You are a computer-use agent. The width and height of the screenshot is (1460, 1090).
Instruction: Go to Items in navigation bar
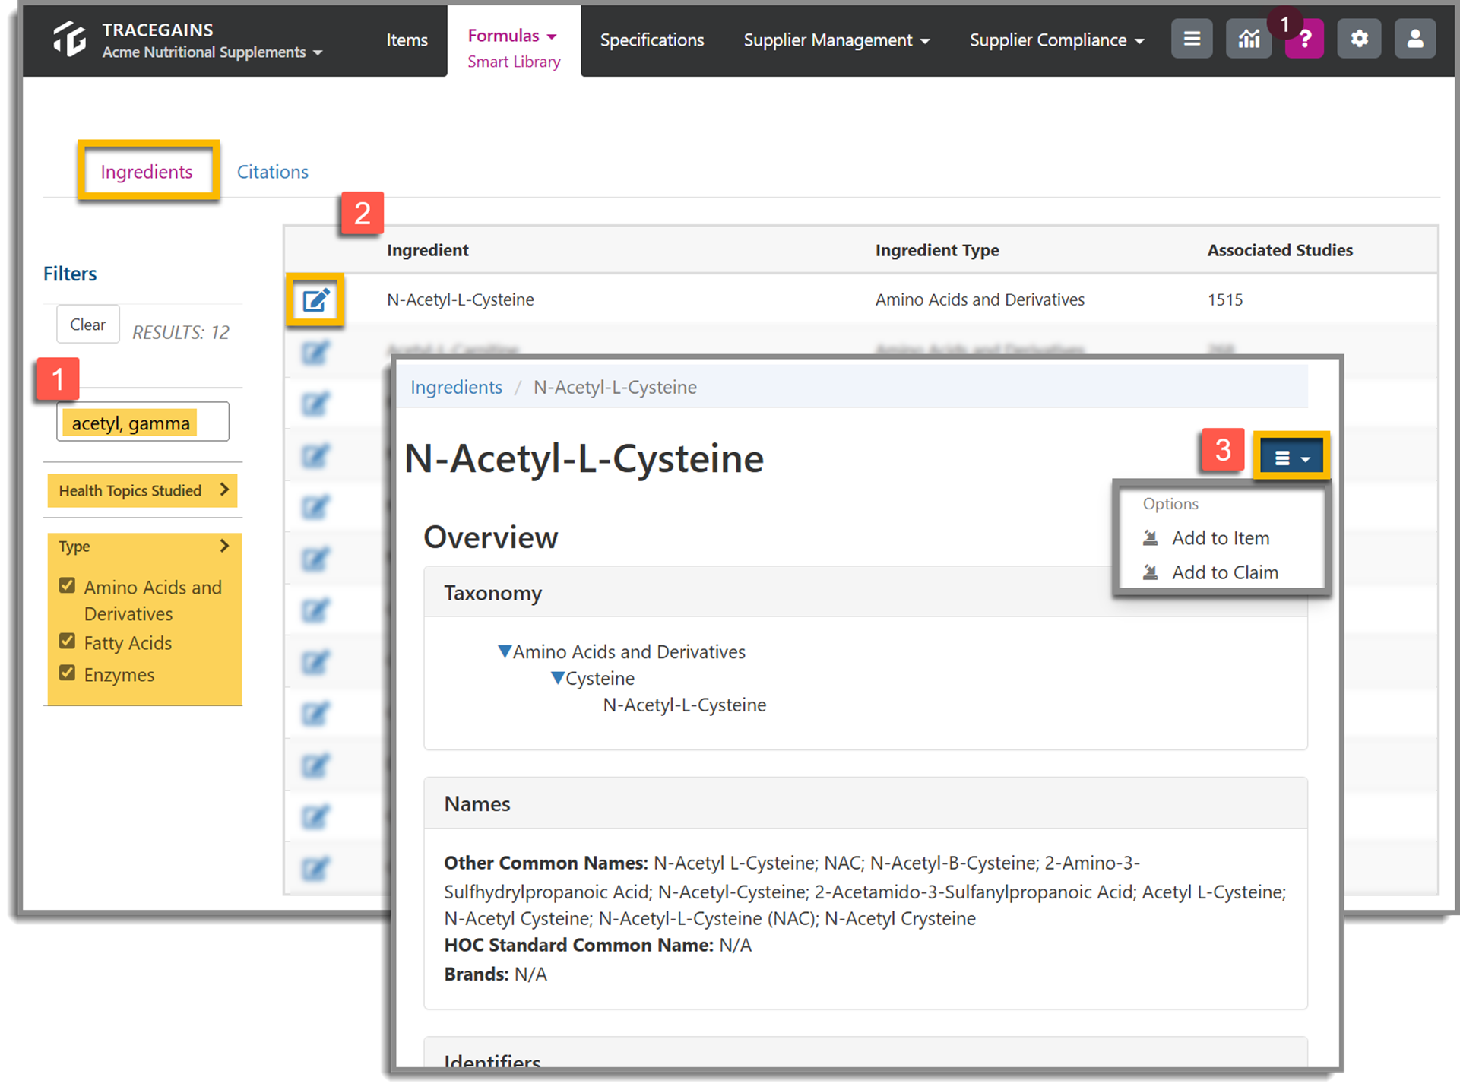407,40
